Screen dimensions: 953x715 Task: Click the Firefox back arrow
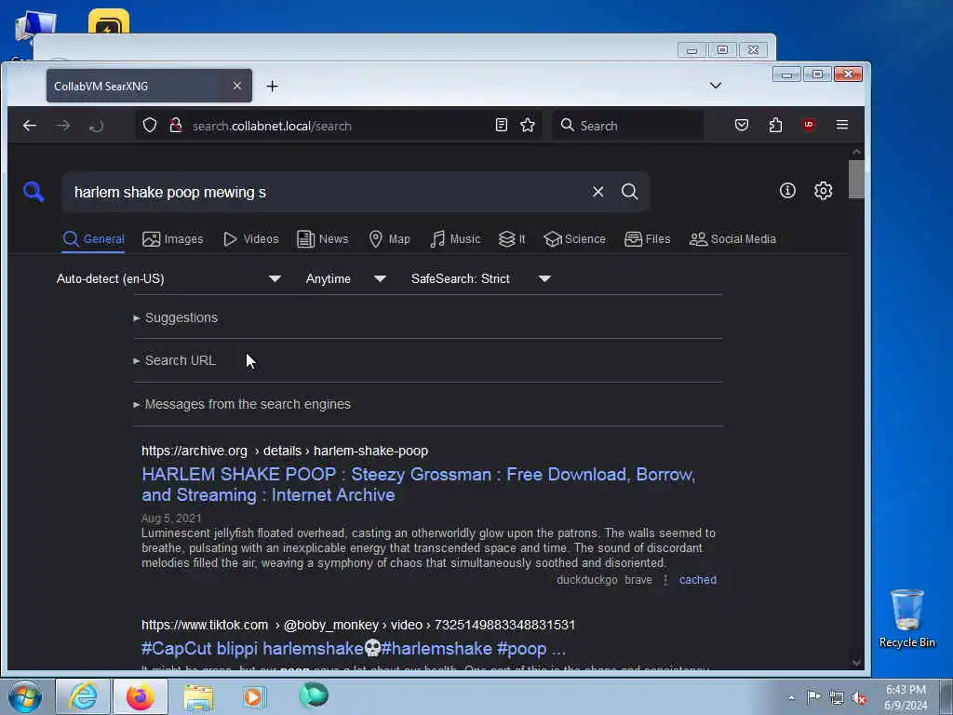pos(29,126)
